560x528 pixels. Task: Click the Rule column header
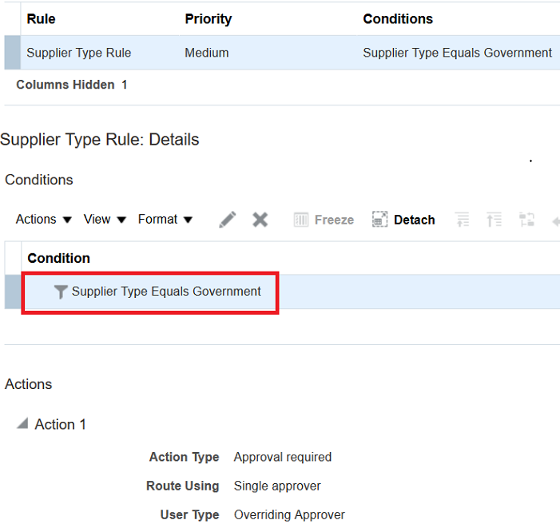(x=41, y=19)
